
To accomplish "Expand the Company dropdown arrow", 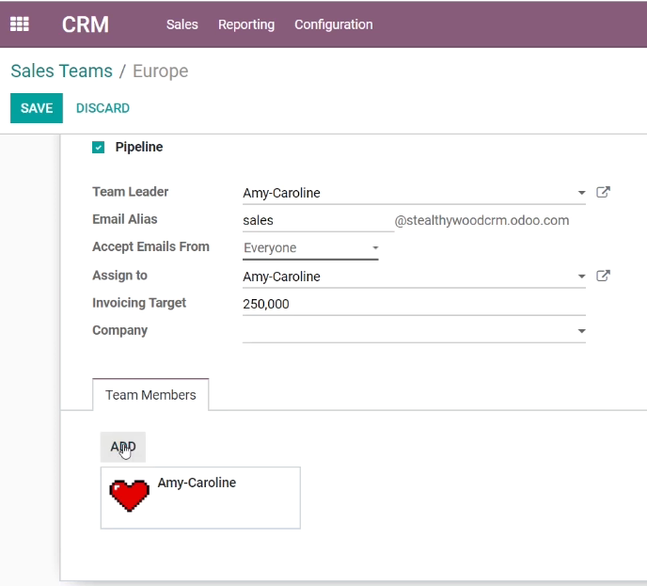I will pos(581,331).
